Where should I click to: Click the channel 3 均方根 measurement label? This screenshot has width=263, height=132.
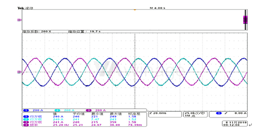point(36,122)
